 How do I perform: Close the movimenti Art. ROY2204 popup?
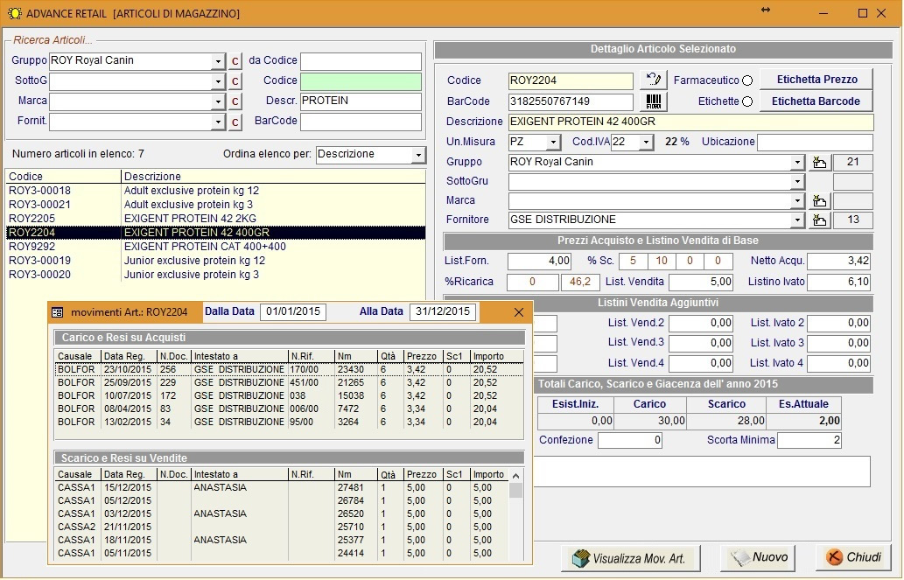(x=519, y=312)
